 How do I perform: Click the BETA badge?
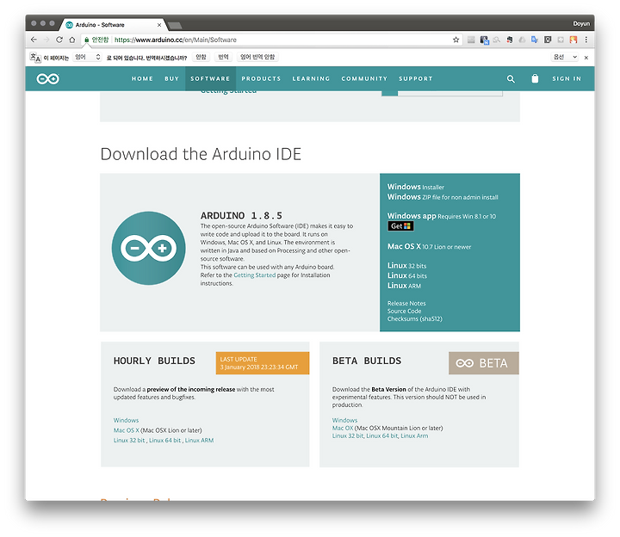484,363
